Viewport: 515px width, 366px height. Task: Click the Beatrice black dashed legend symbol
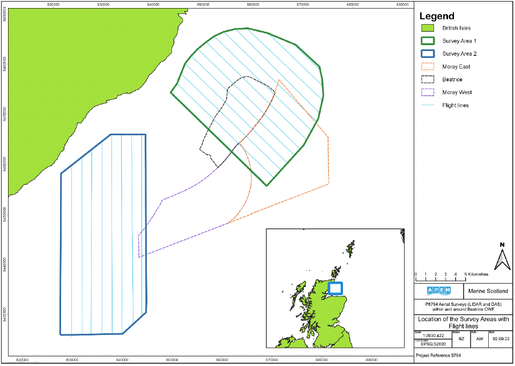click(x=428, y=79)
